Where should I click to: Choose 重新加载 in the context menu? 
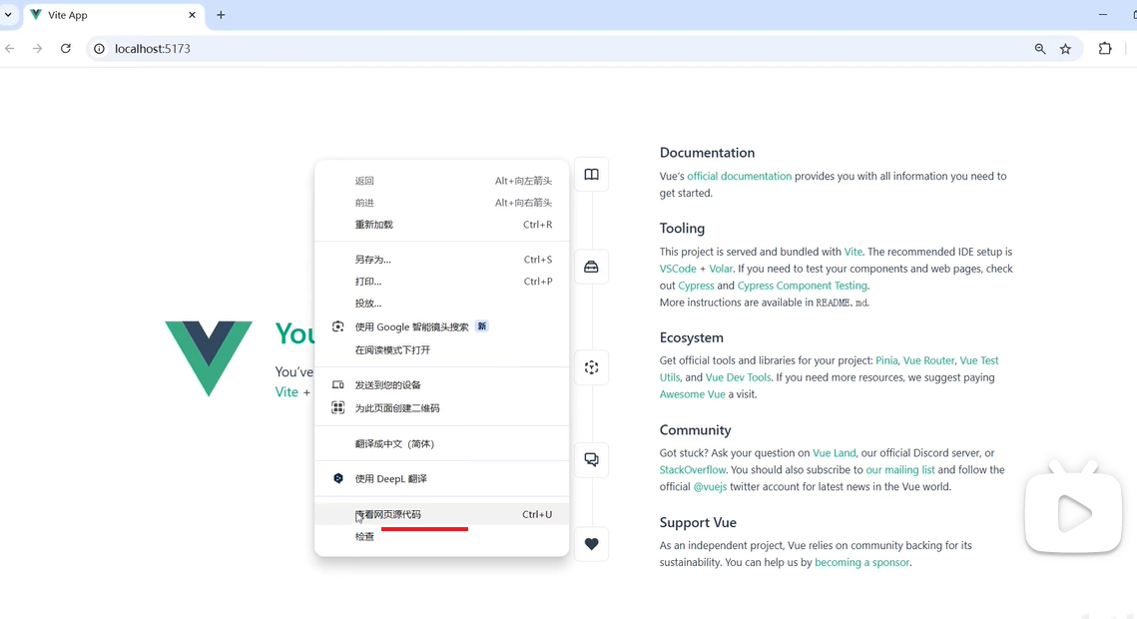tap(441, 224)
